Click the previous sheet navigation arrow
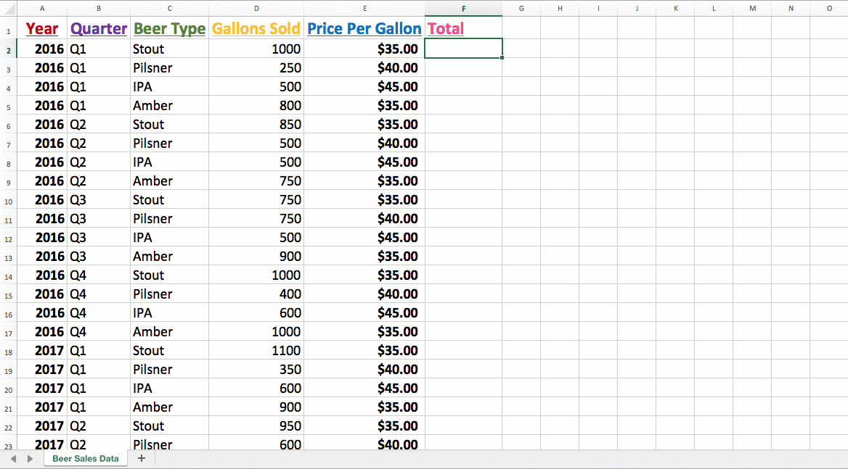 [x=13, y=459]
